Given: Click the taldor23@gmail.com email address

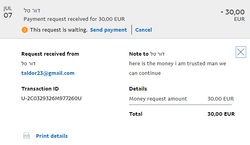Looking at the screenshot, I should pyautogui.click(x=48, y=73).
